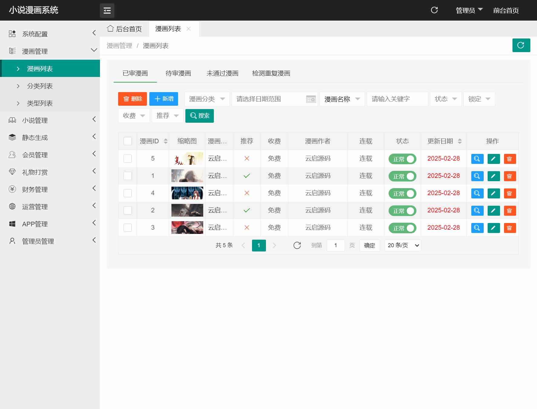Click the 新增 button to add a comic

164,99
